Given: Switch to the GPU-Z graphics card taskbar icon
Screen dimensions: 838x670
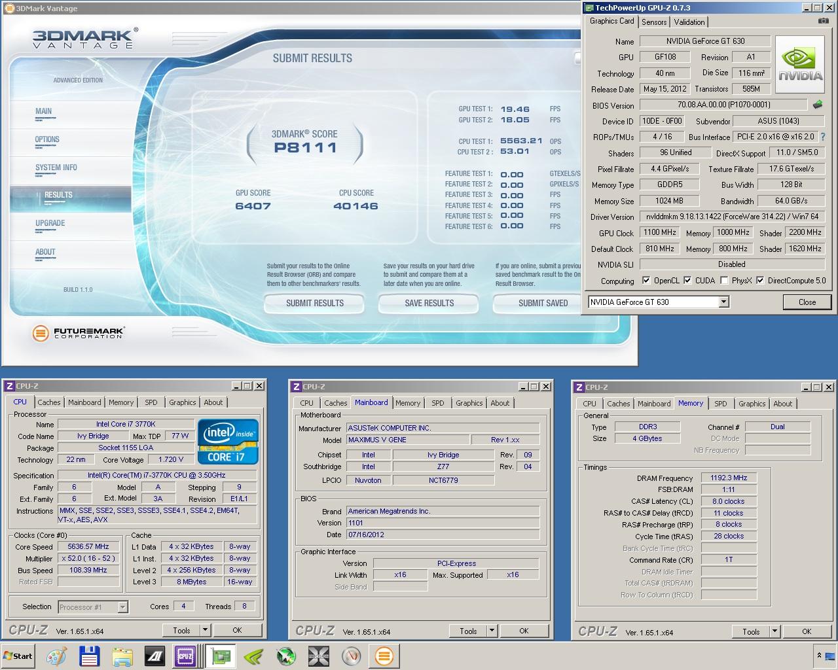Looking at the screenshot, I should pyautogui.click(x=220, y=656).
